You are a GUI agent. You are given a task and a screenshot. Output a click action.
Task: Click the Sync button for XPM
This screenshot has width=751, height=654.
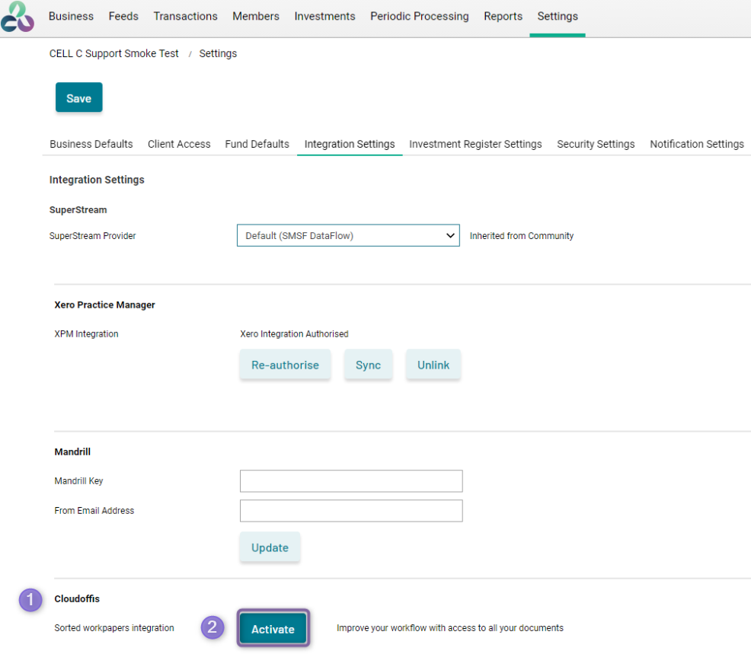point(369,365)
